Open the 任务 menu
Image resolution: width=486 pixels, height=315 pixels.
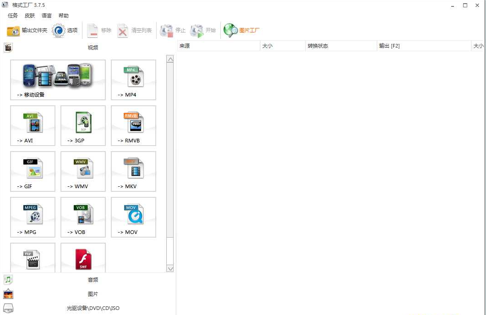13,16
